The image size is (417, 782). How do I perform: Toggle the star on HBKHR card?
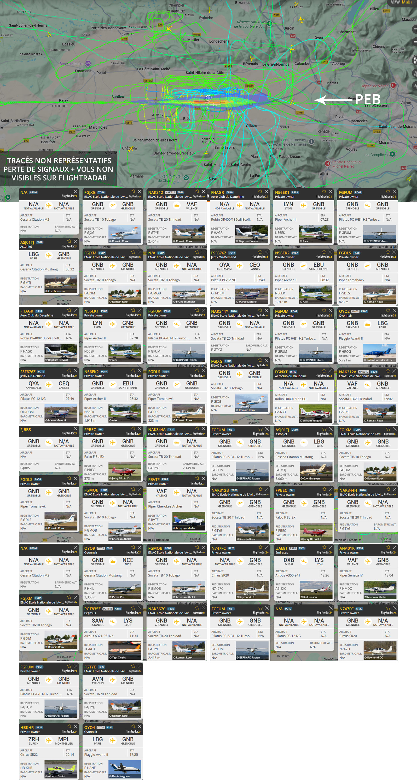point(69,727)
